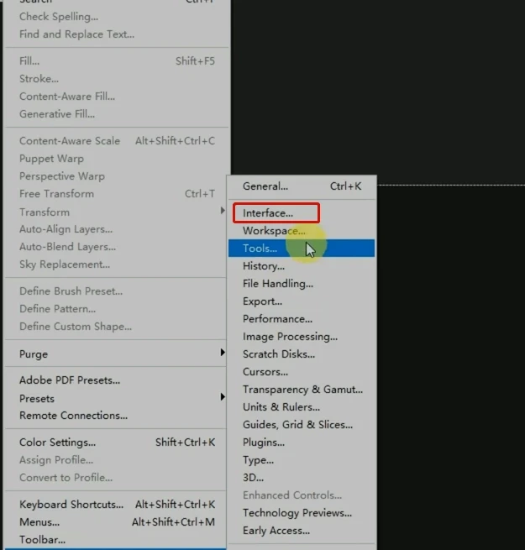Open Technology Previews settings

tap(297, 513)
